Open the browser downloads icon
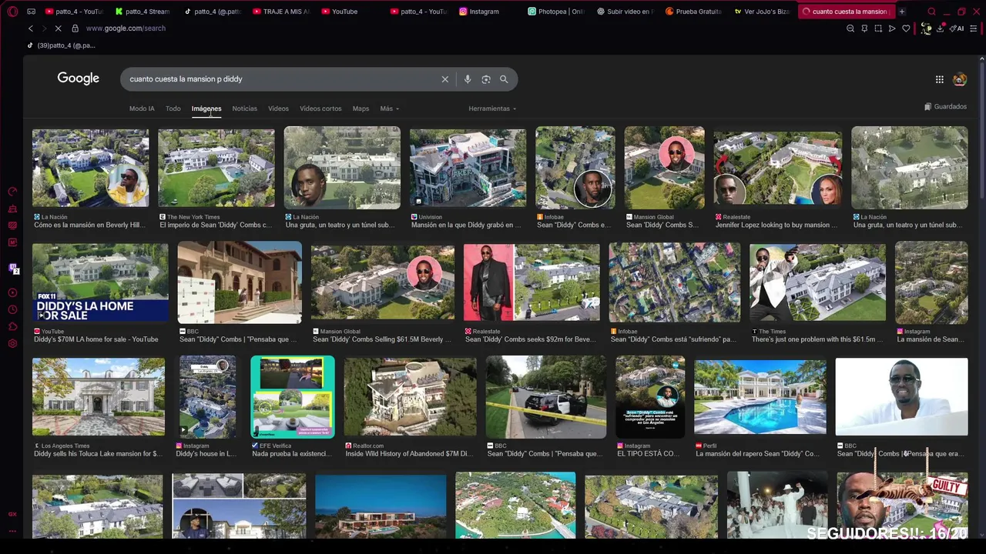Screen dimensions: 986x554 pos(940,28)
